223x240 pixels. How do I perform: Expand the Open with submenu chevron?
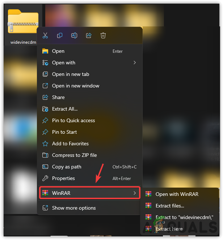point(135,63)
